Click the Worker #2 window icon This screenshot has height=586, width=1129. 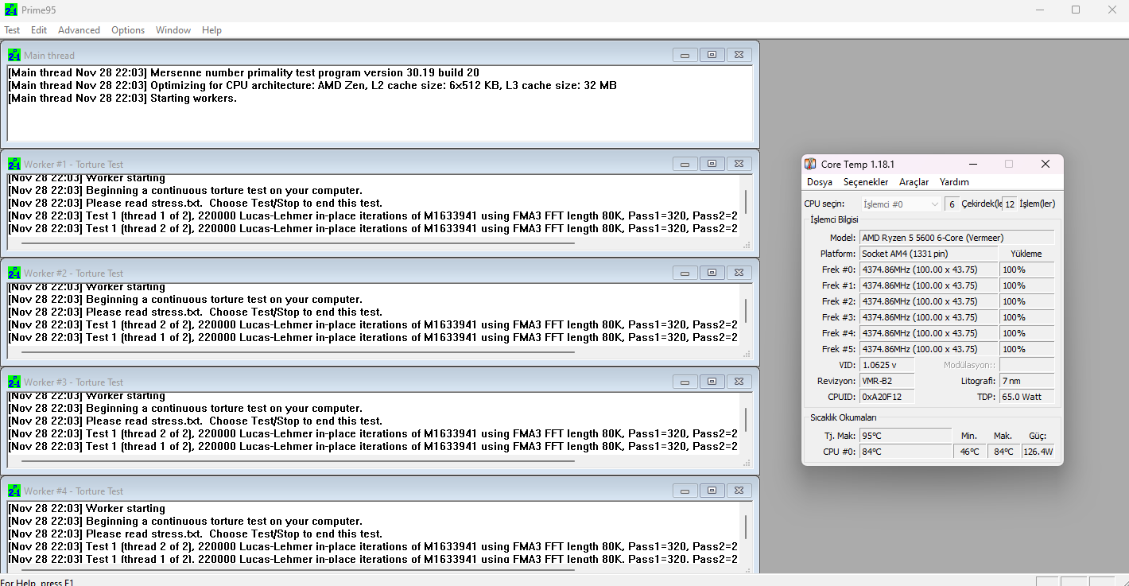click(14, 273)
